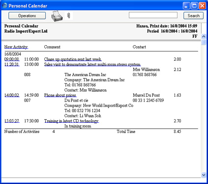208x184 pixels.
Task: Select the vertical scrollbar thumb
Action: tap(204, 42)
